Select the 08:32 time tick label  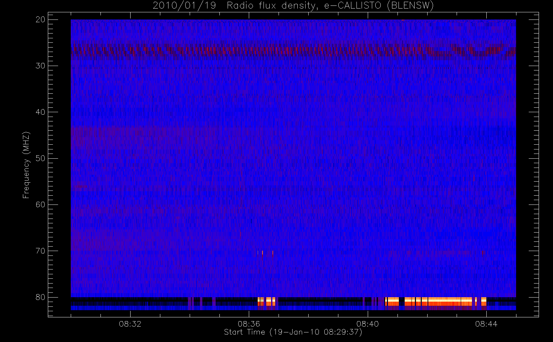pos(130,324)
